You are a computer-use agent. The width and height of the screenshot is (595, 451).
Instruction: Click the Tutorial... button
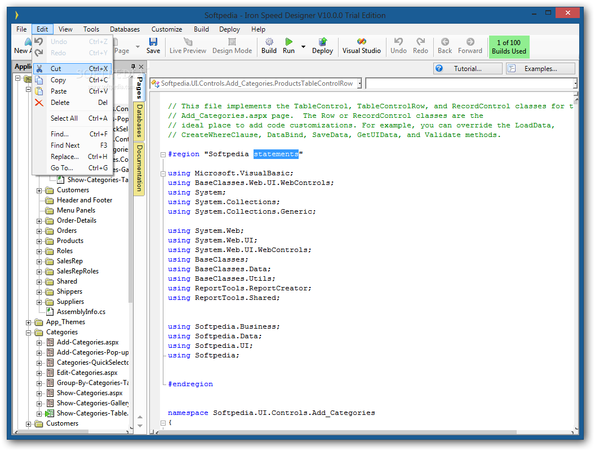468,69
